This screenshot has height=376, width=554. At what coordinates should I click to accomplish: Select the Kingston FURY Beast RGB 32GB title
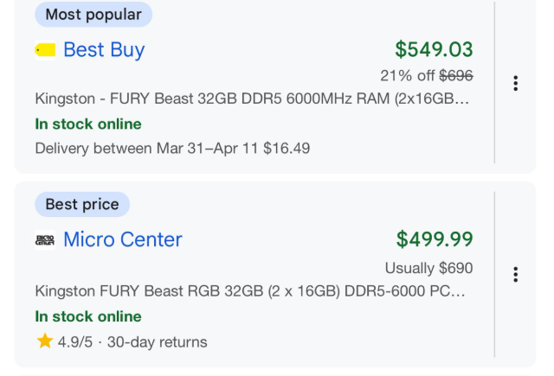point(252,290)
